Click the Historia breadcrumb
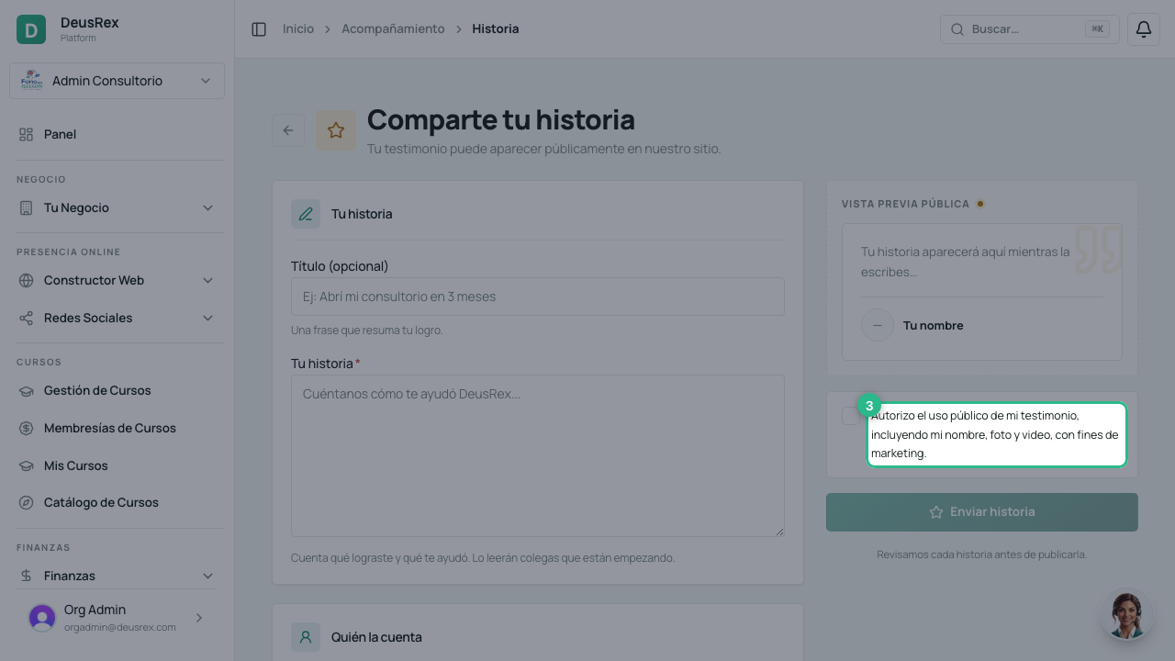Image resolution: width=1175 pixels, height=661 pixels. [496, 29]
